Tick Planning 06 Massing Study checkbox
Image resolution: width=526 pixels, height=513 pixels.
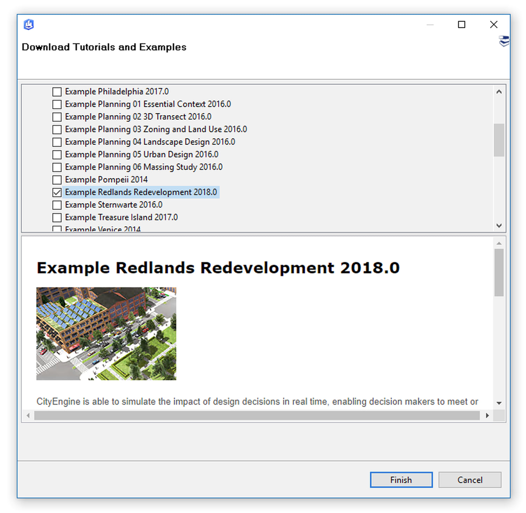pos(57,167)
